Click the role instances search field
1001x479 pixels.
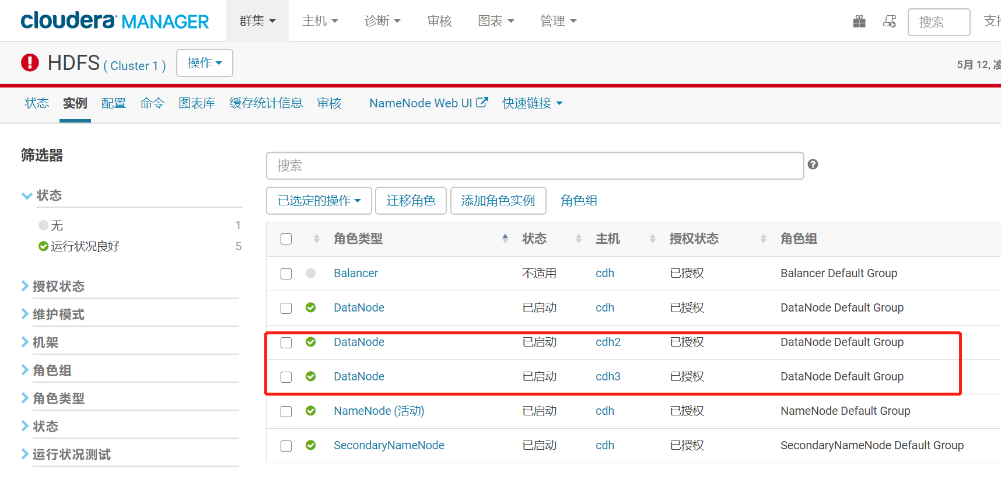[534, 166]
